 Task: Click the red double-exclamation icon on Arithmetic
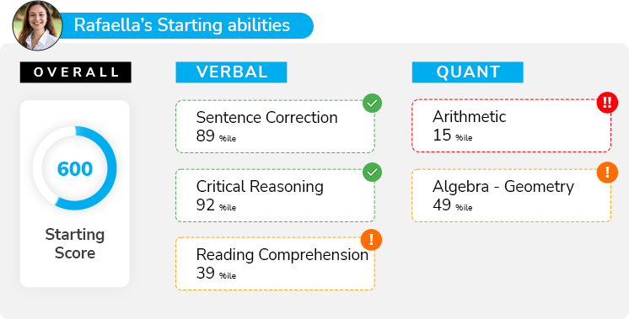point(607,103)
